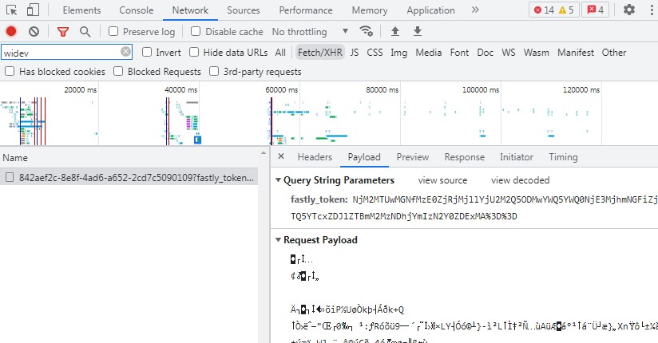Filter requests by All types
This screenshot has width=658, height=343.
click(280, 53)
